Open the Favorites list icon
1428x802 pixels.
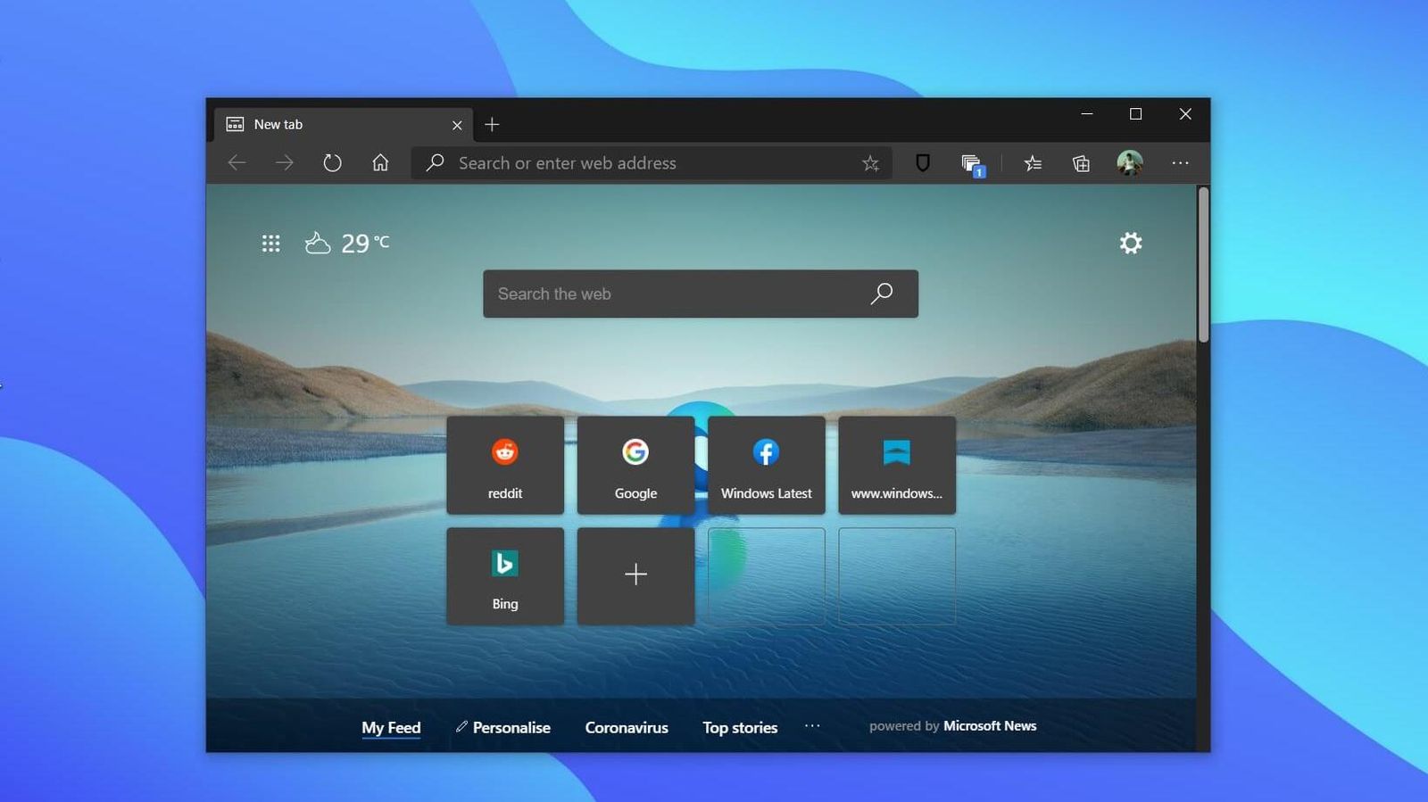click(x=1033, y=163)
